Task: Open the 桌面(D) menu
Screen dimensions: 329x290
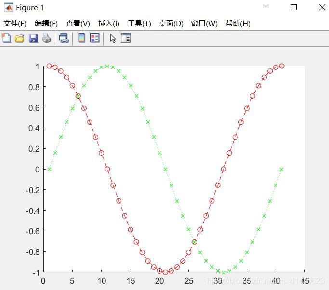Action: [171, 24]
